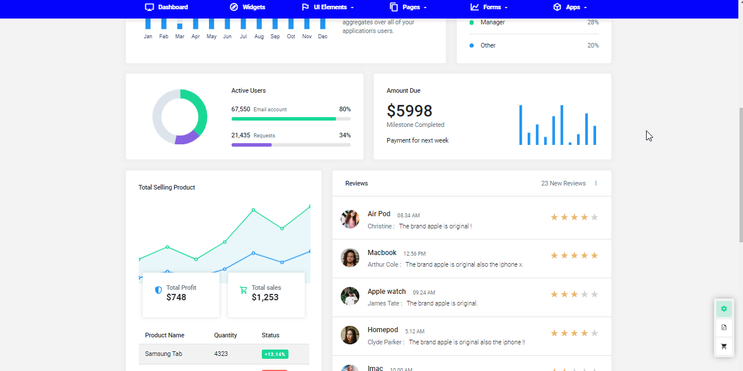The height and width of the screenshot is (371, 743).
Task: Click the Manager legend entry
Action: click(534, 22)
